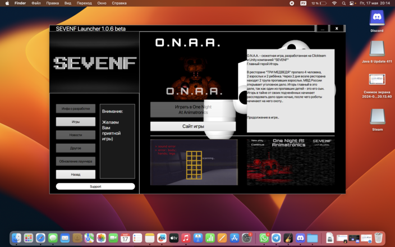
Task: Open Spotlight search icon
Action: click(343, 3)
